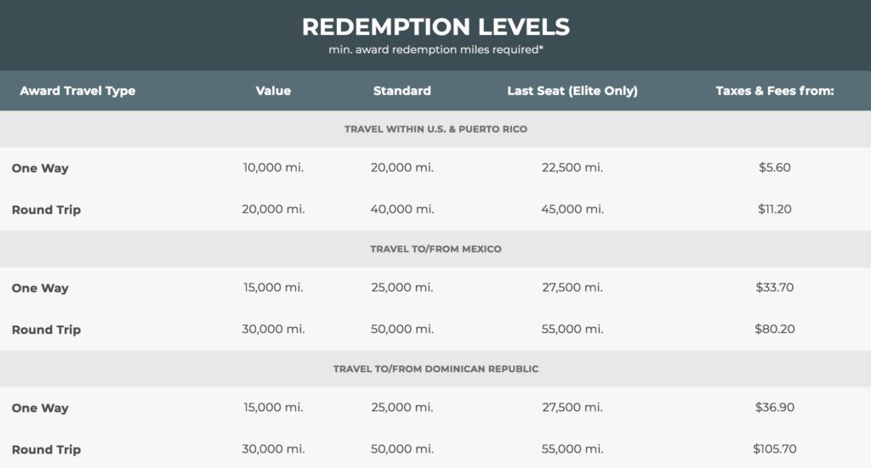Select the Standard column header
The width and height of the screenshot is (871, 468).
pos(401,91)
